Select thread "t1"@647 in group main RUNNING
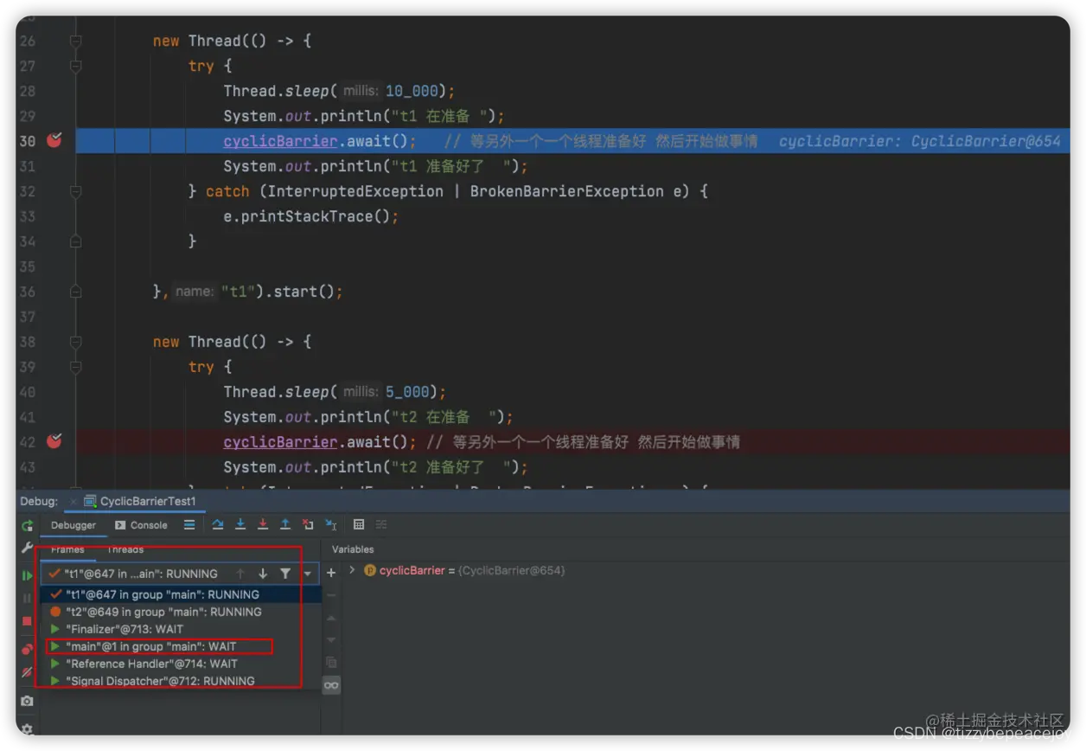The image size is (1086, 751). pos(181,594)
